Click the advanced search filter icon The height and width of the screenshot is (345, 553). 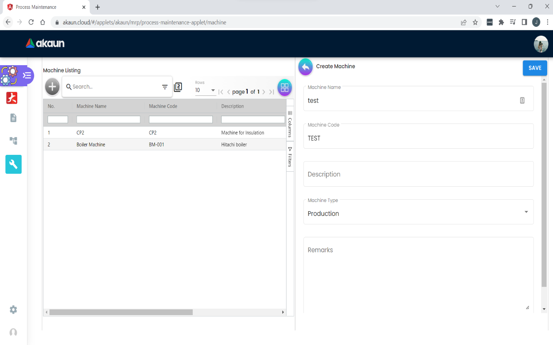pos(165,87)
